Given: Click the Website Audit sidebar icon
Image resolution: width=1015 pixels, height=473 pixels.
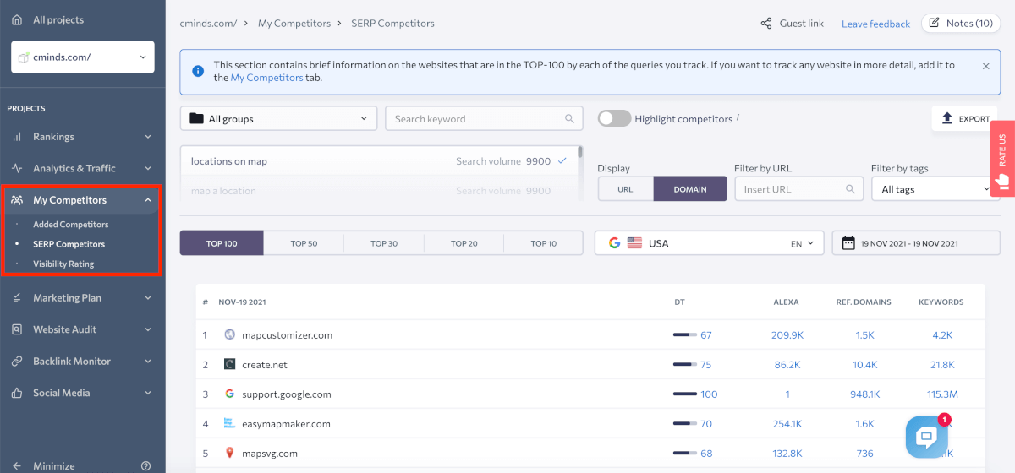Looking at the screenshot, I should [17, 329].
